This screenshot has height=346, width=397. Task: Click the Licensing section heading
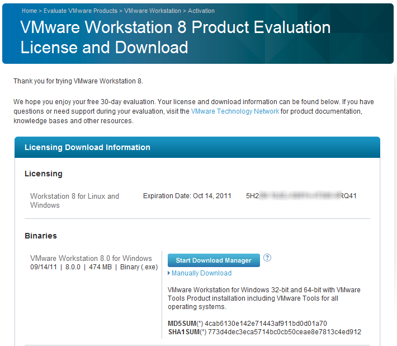point(44,174)
